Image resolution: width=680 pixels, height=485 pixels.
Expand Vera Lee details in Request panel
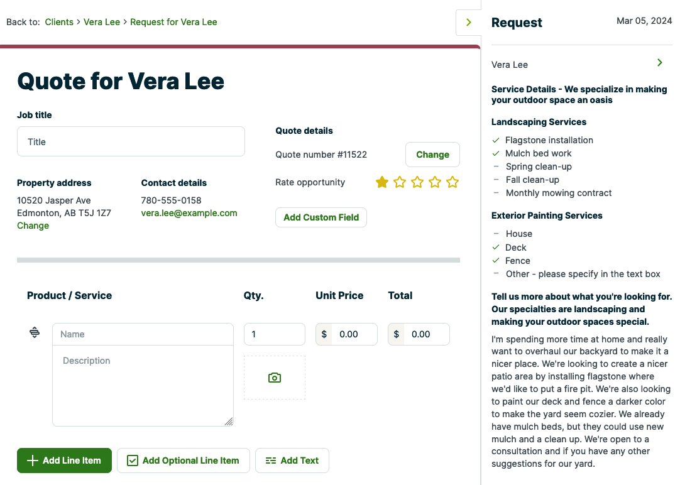659,62
